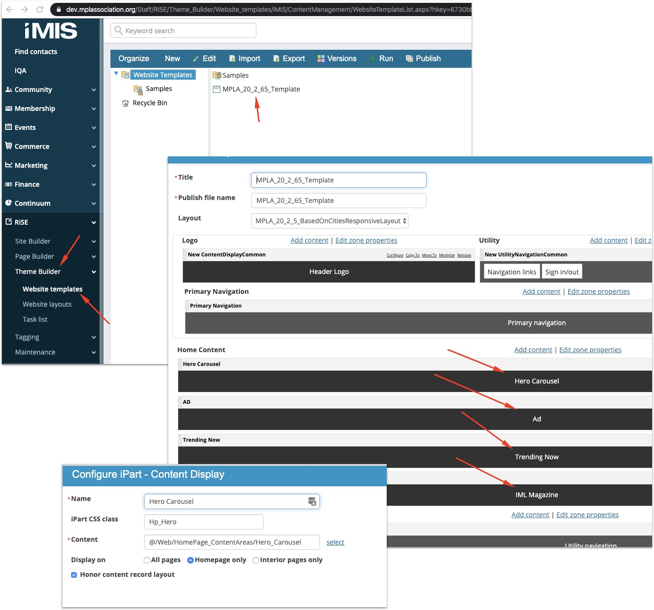Click Remove link for ContentDisplayCommon
This screenshot has height=610, width=654.
coord(464,255)
